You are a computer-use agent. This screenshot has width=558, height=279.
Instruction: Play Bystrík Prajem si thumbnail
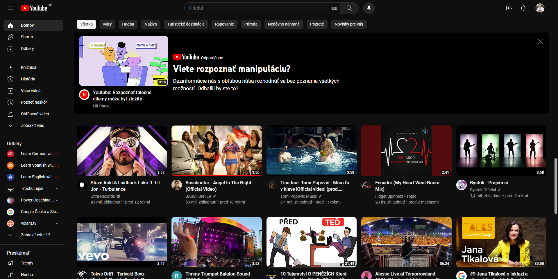click(x=501, y=151)
